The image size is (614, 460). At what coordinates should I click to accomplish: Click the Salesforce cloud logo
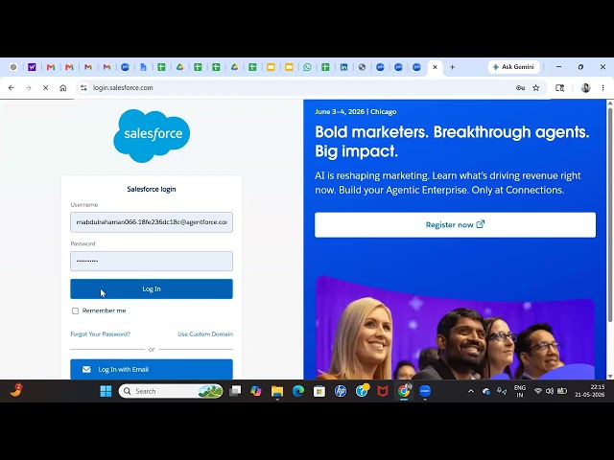tap(152, 135)
